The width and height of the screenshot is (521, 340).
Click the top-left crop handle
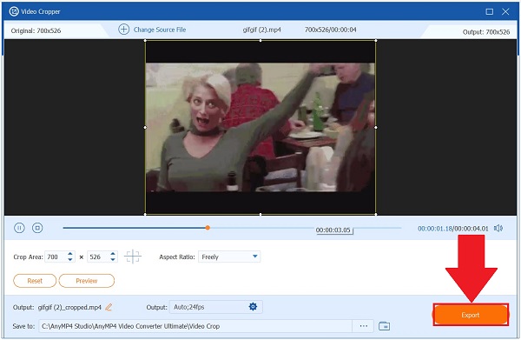coord(145,41)
